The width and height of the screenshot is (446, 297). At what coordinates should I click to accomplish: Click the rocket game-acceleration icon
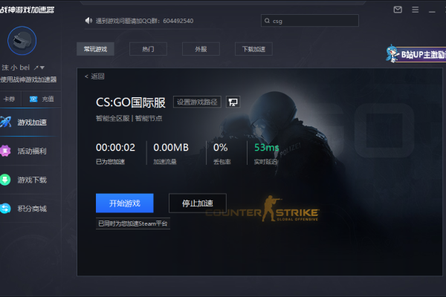click(x=6, y=122)
